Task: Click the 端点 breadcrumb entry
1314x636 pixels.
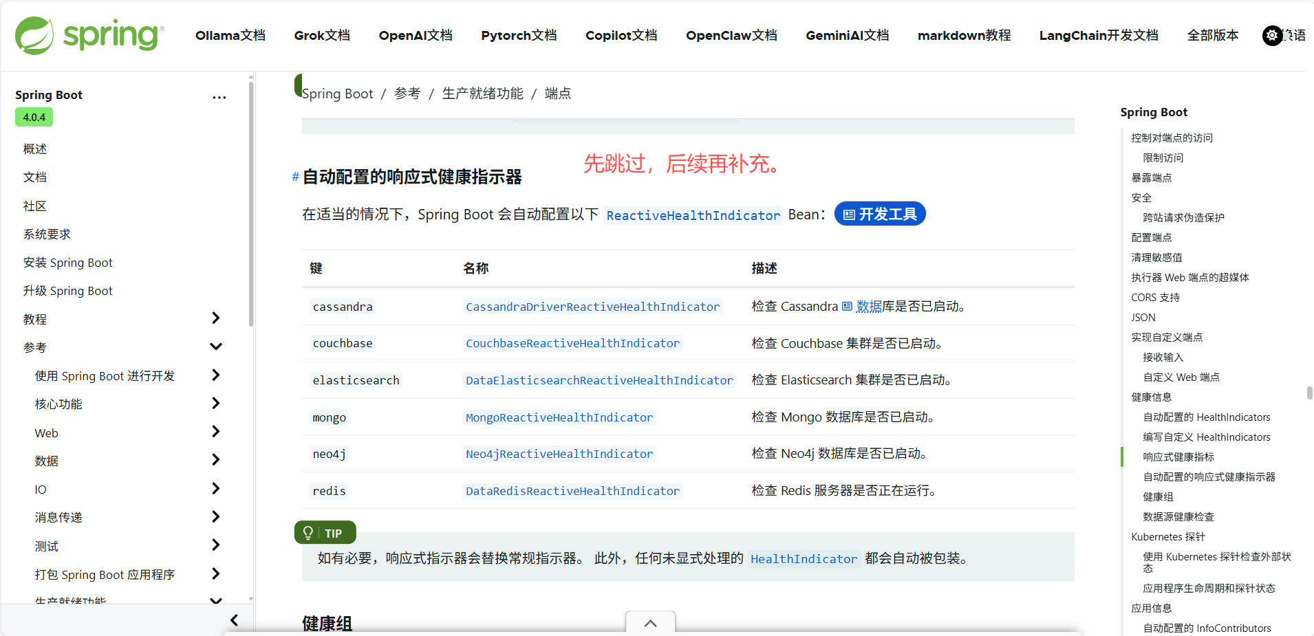Action: pos(558,94)
